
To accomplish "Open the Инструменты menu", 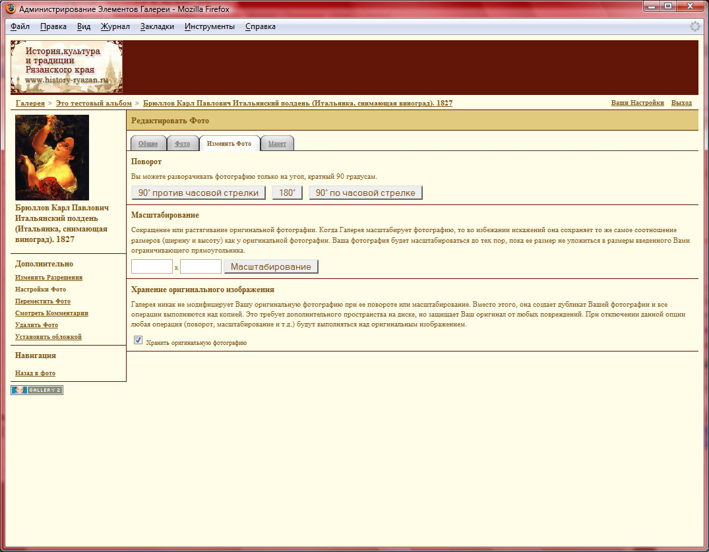I will (209, 26).
